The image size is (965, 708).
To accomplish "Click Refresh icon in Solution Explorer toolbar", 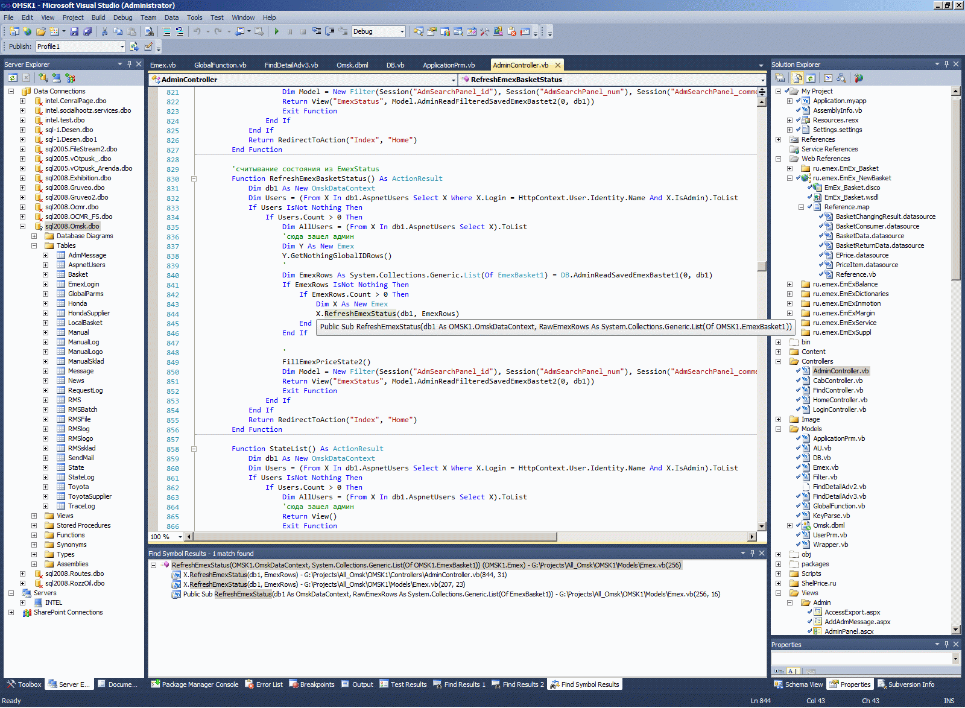I will coord(811,78).
